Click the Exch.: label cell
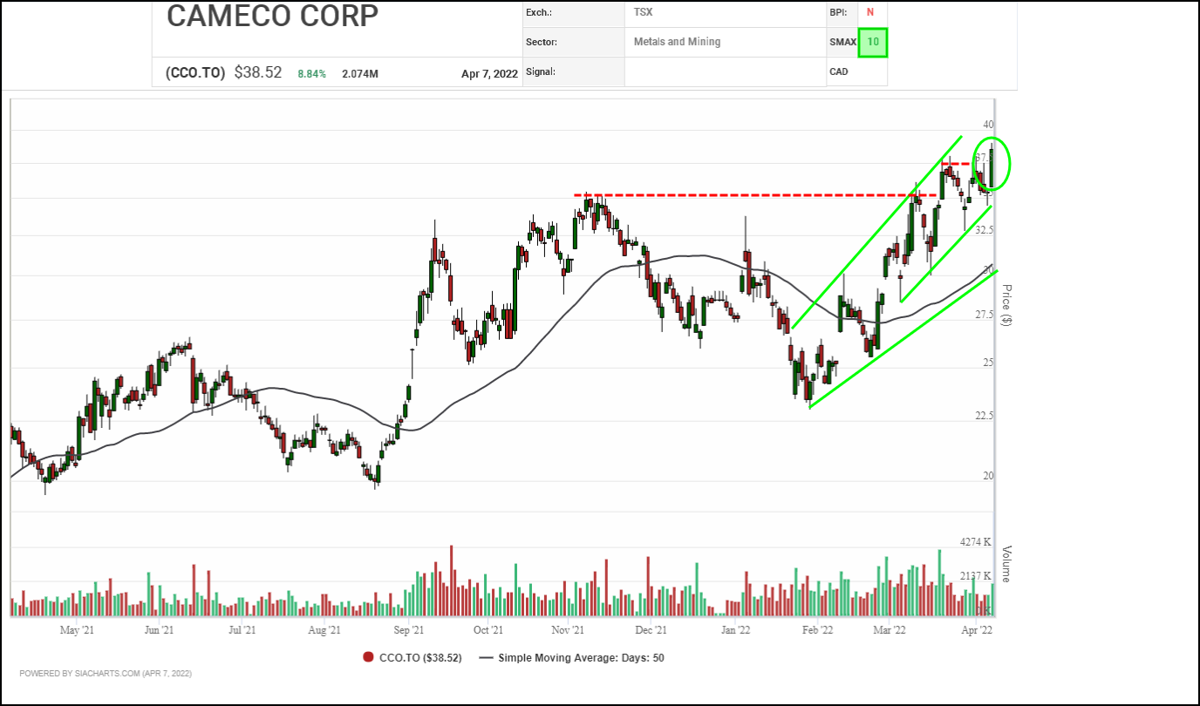The height and width of the screenshot is (706, 1200). [573, 13]
